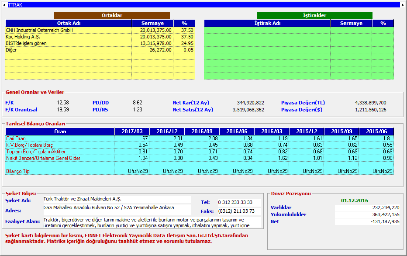This screenshot has height=256, width=407.
Task: Click the x button at the title bar's left end
Action: 4,5
